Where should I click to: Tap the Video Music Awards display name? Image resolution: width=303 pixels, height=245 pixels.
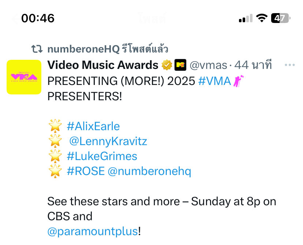click(x=103, y=65)
